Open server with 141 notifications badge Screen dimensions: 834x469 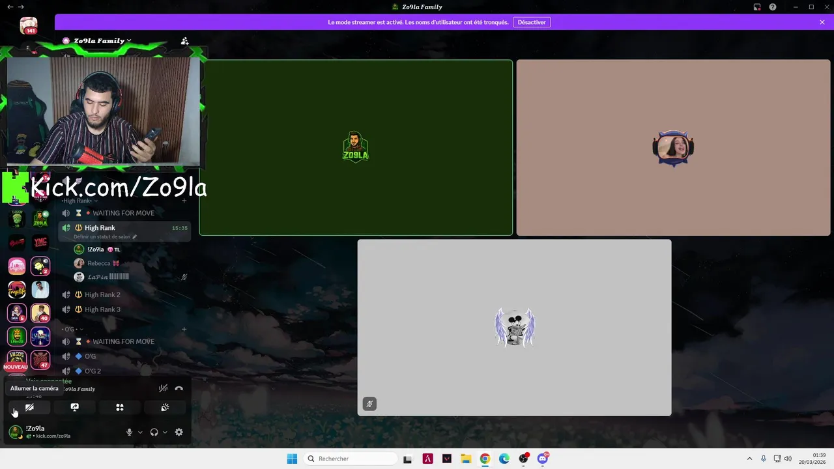29,25
